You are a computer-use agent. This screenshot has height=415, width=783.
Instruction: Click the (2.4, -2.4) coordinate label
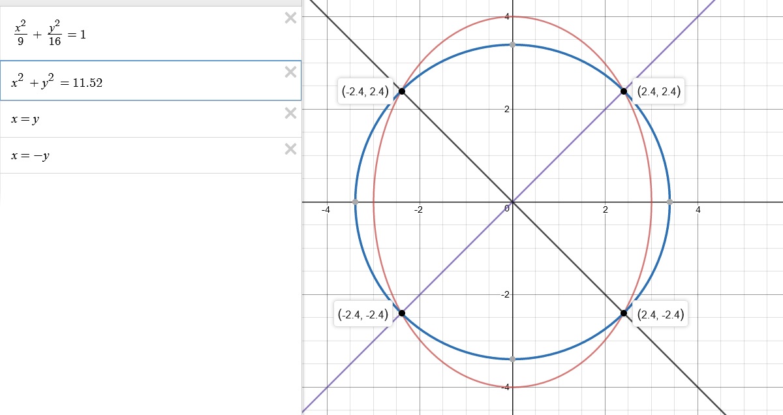(x=660, y=315)
